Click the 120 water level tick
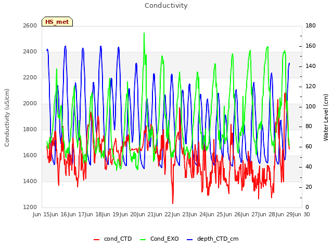The width and height of the screenshot is (333, 249). coord(311,86)
